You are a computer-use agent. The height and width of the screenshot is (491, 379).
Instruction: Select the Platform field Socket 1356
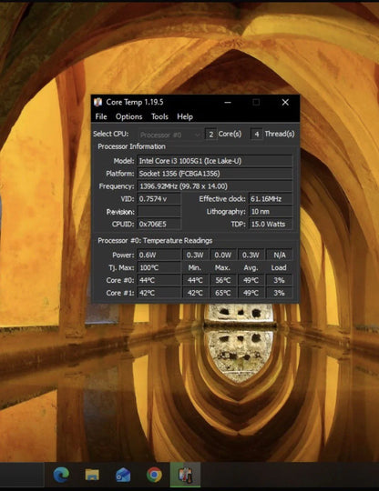click(215, 174)
